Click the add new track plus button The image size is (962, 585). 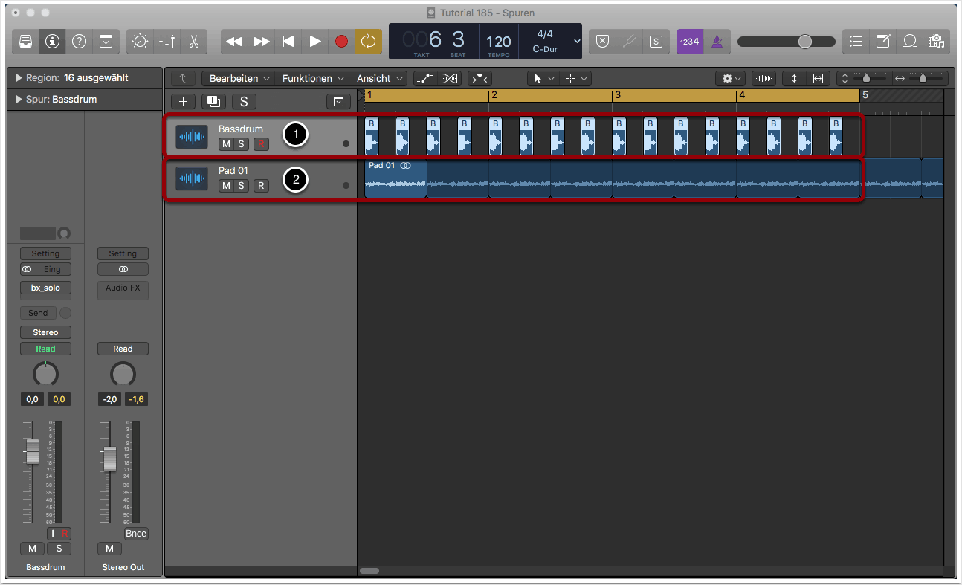tap(184, 102)
